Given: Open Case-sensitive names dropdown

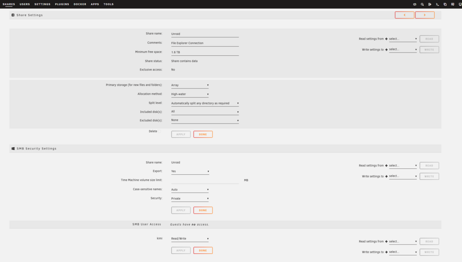Looking at the screenshot, I should tap(190, 190).
